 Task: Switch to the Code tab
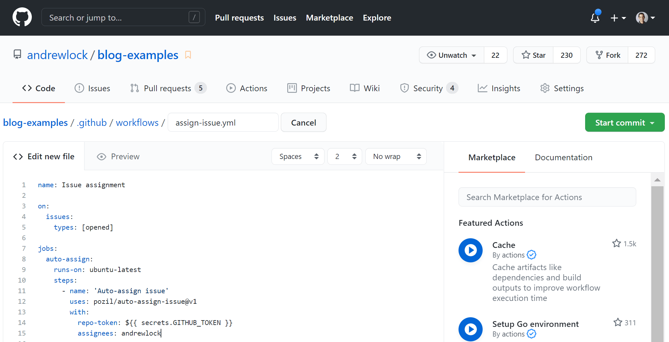coord(39,88)
